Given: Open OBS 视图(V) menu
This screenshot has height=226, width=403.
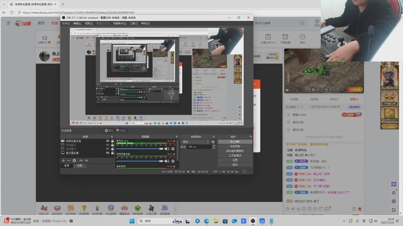Looking at the screenshot, I should click(89, 23).
